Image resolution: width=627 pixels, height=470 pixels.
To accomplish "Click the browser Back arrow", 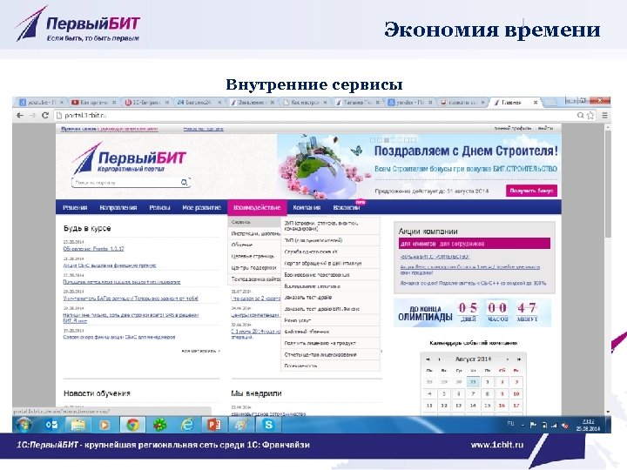I will [x=19, y=116].
